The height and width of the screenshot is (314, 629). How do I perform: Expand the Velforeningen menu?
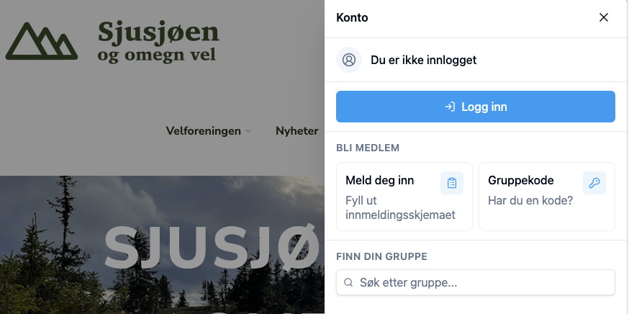pyautogui.click(x=209, y=131)
